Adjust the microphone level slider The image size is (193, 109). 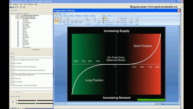[36, 101]
